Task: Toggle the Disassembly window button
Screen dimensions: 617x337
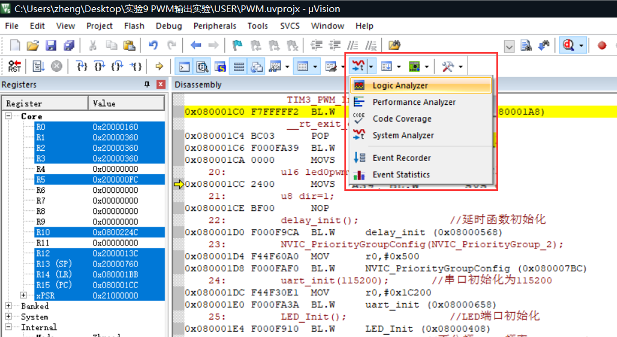Action: coord(202,66)
